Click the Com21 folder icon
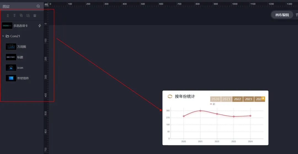This screenshot has width=298, height=154. (7, 36)
